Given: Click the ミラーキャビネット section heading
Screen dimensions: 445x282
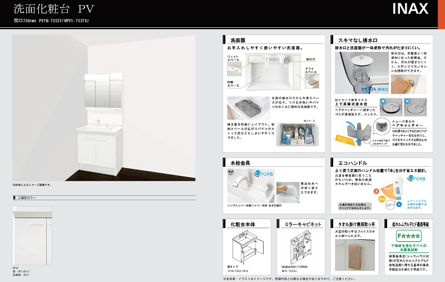Looking at the screenshot, I should pos(303,224).
